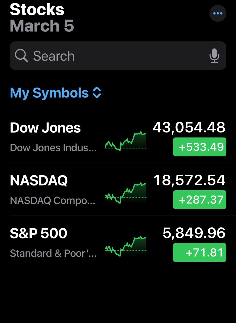Image resolution: width=236 pixels, height=323 pixels.
Task: Tap the Standard & Poor's subtitle text
Action: (53, 254)
